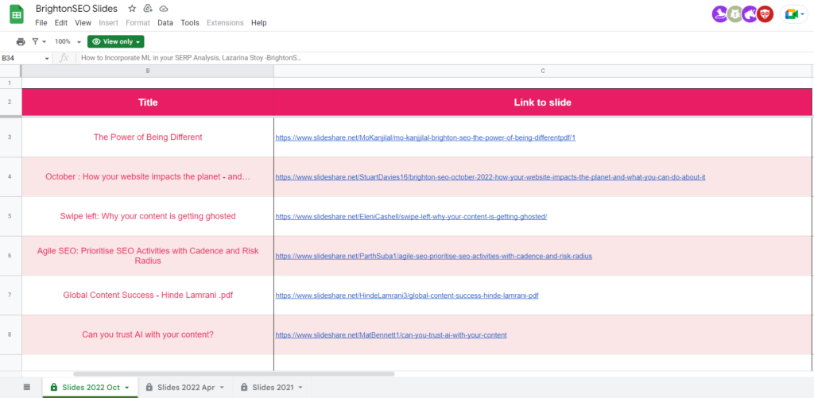Click the grey-green collaborator avatar
814x398 pixels.
[735, 14]
